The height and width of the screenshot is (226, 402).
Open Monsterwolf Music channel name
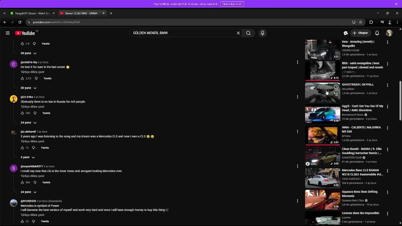tap(353, 115)
